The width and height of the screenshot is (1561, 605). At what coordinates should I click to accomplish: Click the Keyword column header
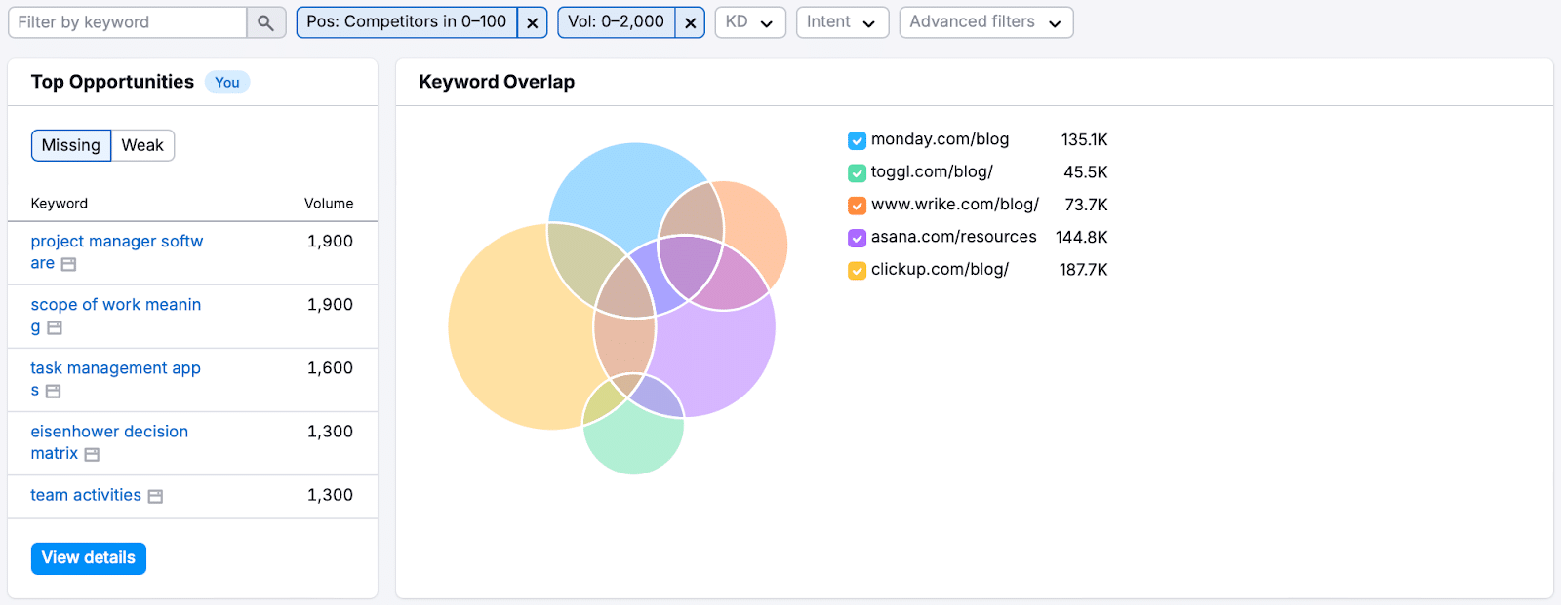coord(60,204)
